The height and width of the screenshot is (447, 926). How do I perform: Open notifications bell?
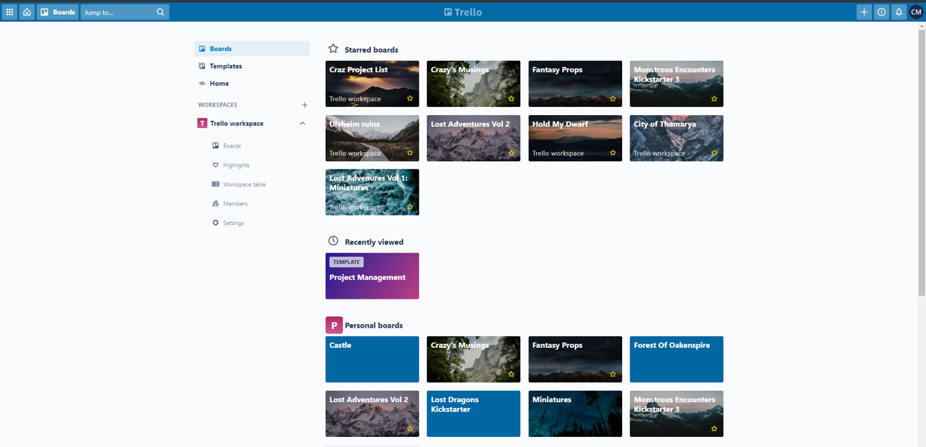tap(899, 12)
